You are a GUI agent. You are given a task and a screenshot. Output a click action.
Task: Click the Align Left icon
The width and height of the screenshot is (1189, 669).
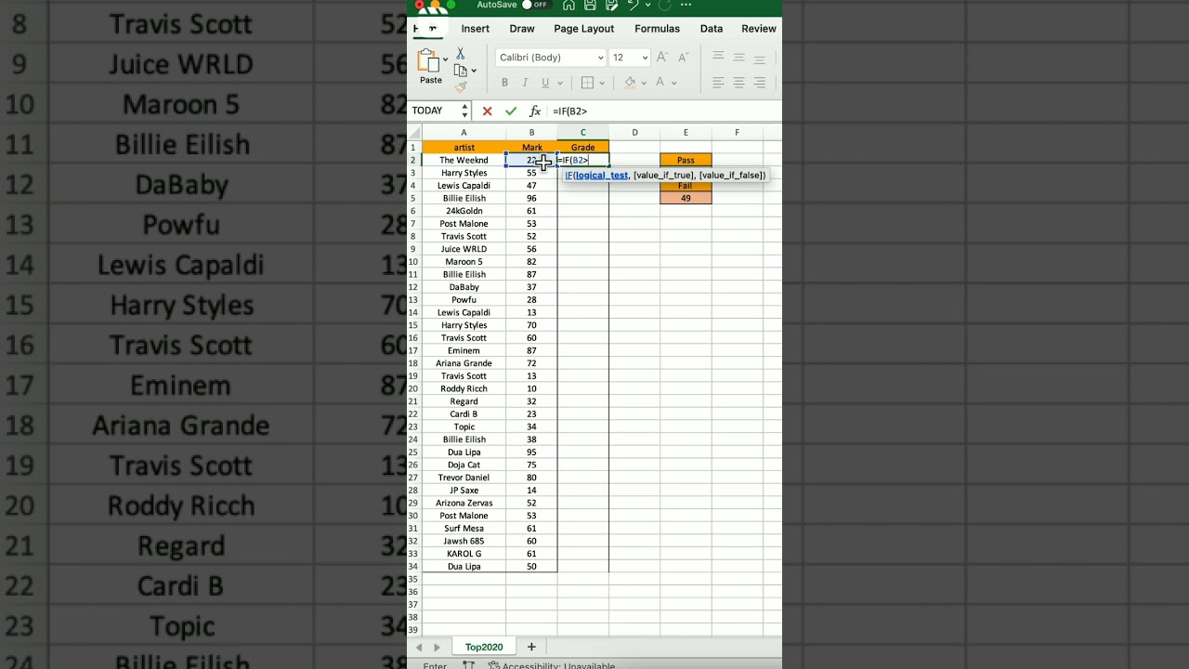point(718,83)
